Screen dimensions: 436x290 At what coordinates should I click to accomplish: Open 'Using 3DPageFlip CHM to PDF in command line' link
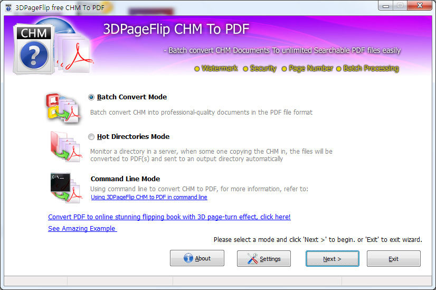pos(149,197)
